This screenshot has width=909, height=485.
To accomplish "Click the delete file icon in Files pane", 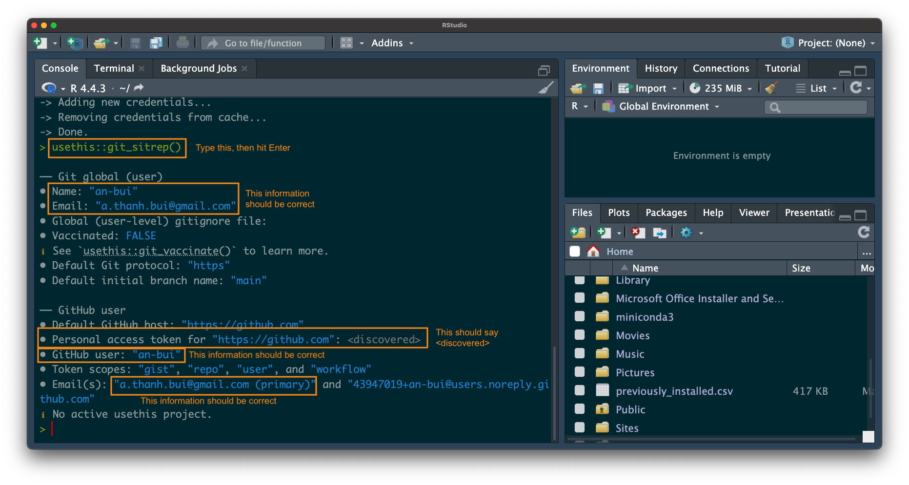I will tap(638, 233).
